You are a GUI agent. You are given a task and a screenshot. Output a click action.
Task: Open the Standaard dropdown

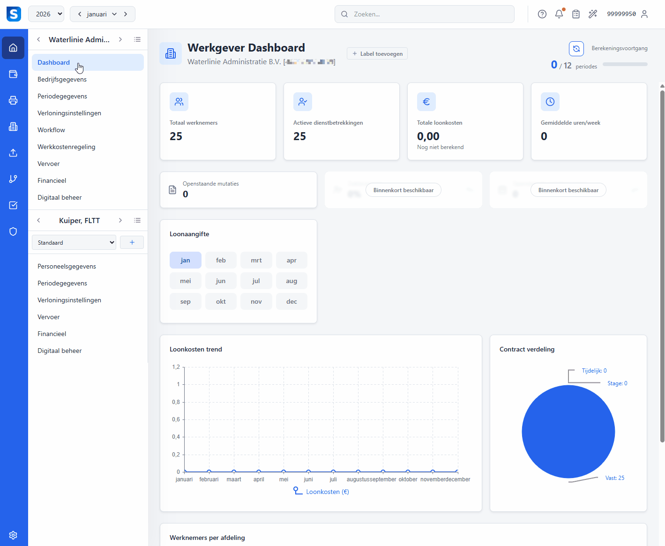point(74,242)
